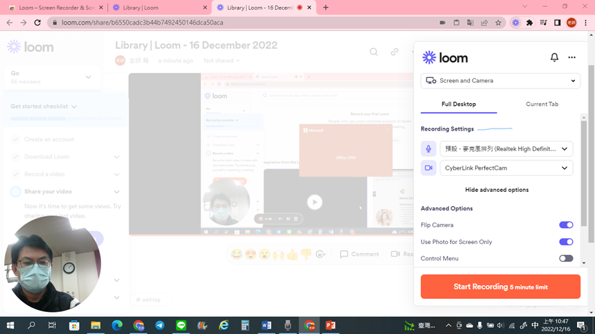Open Chrome extensions puzzle icon

click(x=530, y=23)
